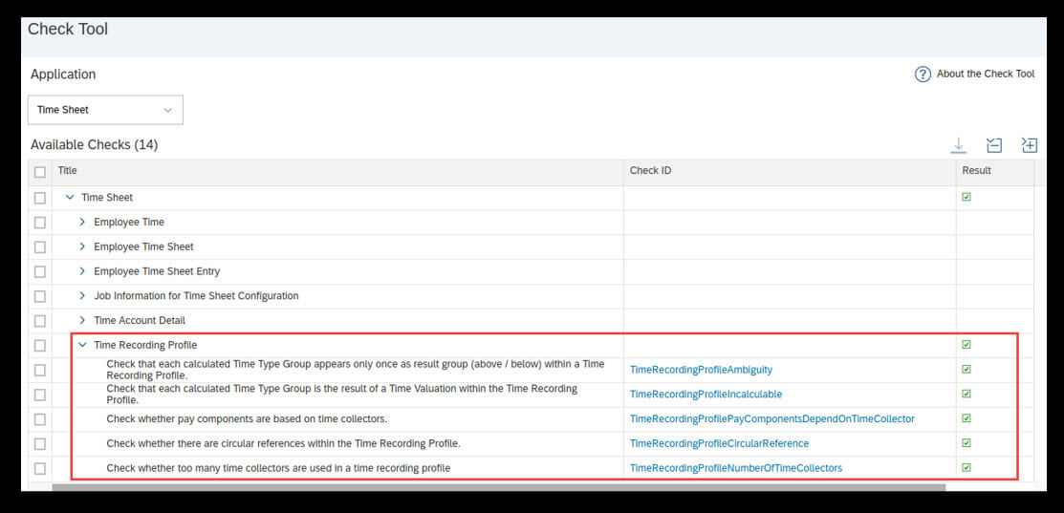Expand the Employee Time Sheet node
This screenshot has height=513, width=1064.
tap(83, 246)
